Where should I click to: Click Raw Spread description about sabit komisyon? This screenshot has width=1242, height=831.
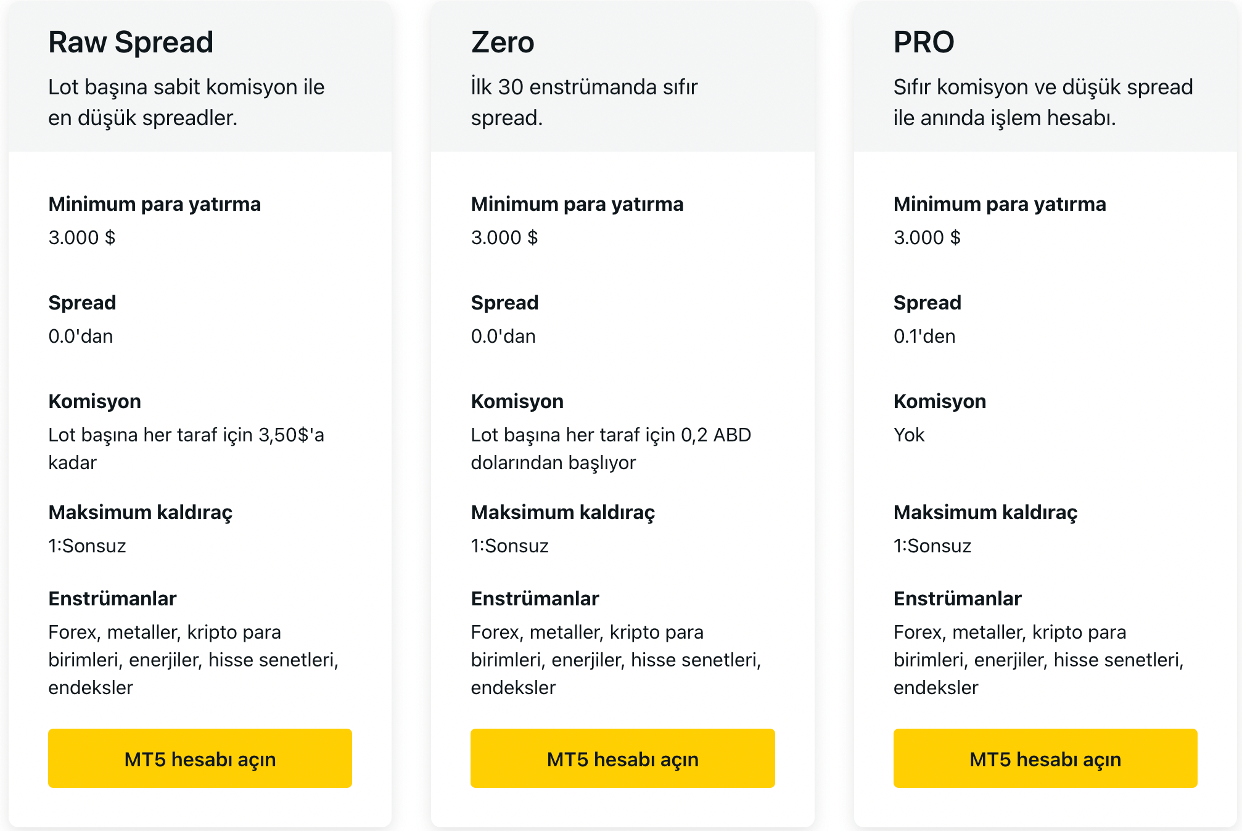[x=186, y=102]
